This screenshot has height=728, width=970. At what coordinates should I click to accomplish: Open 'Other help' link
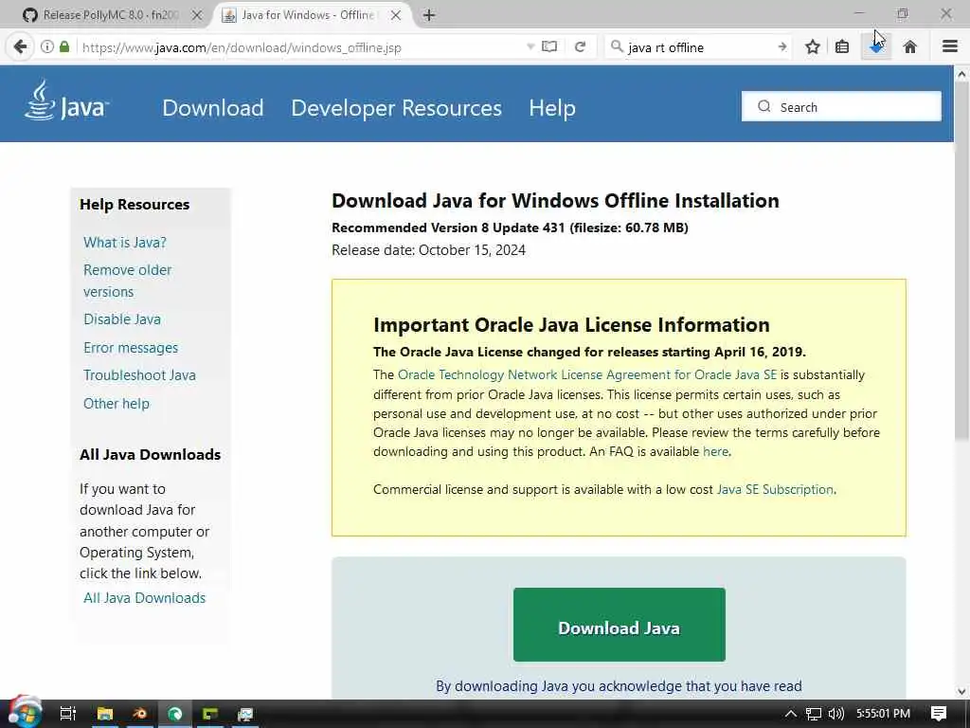117,404
